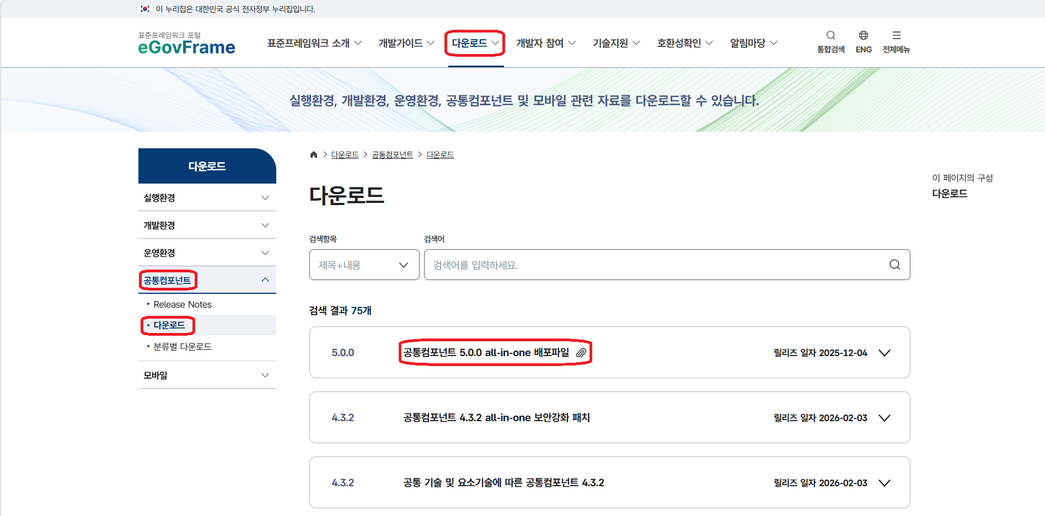The height and width of the screenshot is (516, 1045).
Task: Expand the 4.3.2 보안강화 패치 row
Action: [885, 418]
